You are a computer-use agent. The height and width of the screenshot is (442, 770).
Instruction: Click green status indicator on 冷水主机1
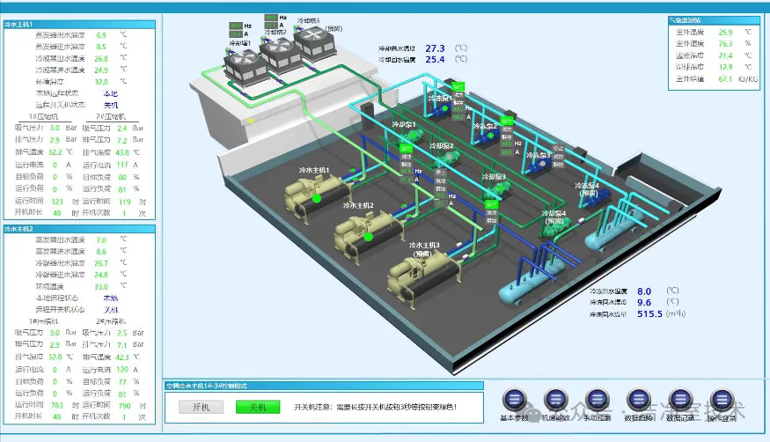pos(317,198)
